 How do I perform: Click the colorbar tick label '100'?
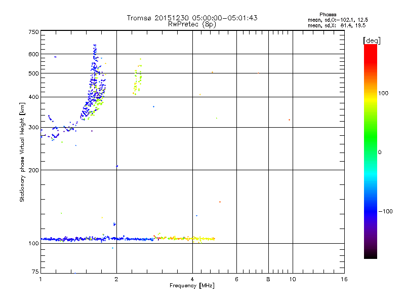[x=383, y=93]
